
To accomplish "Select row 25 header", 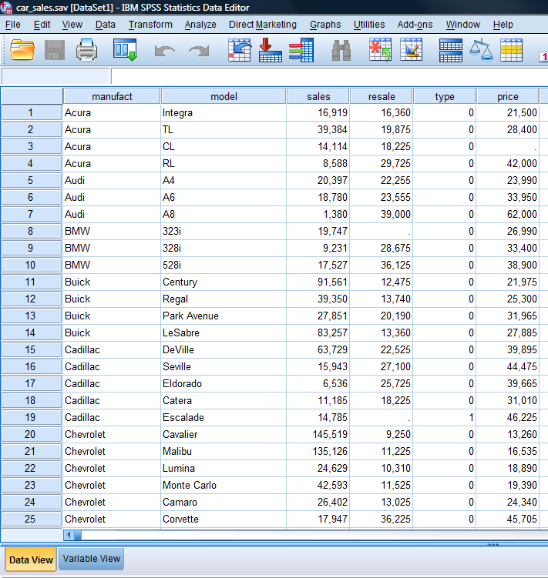I will [32, 519].
